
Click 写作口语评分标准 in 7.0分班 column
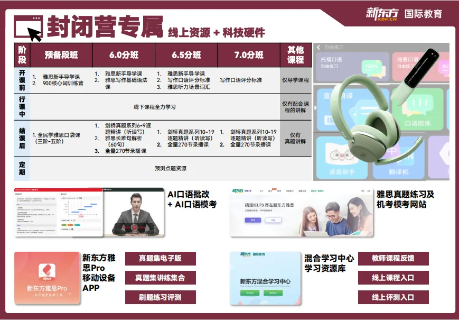click(241, 80)
